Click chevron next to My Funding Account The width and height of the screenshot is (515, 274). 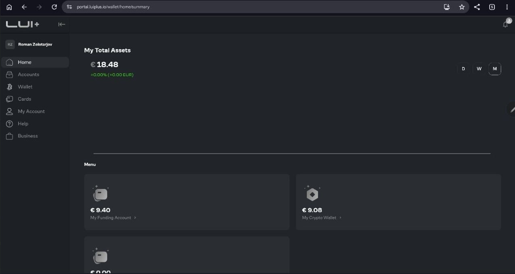coord(135,218)
